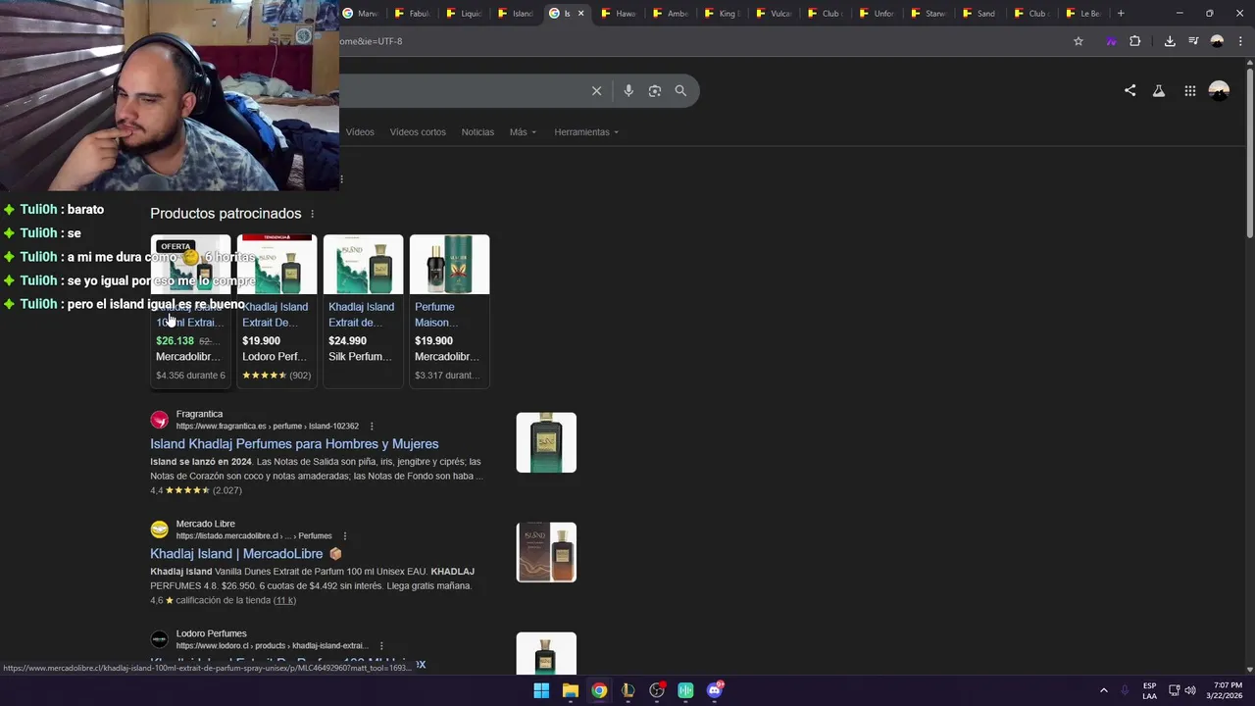
Task: Open three-dot options for Lodoro Perfumes result
Action: (380, 646)
